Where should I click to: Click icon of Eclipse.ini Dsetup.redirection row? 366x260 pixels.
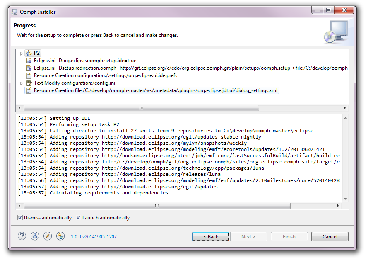coord(29,68)
